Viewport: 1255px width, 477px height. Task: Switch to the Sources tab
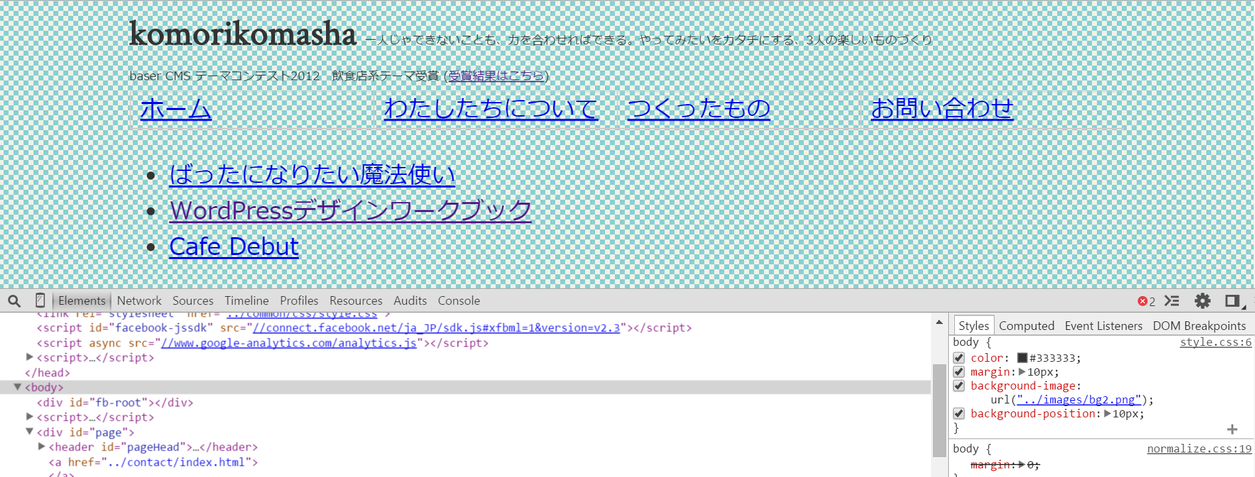pos(193,301)
